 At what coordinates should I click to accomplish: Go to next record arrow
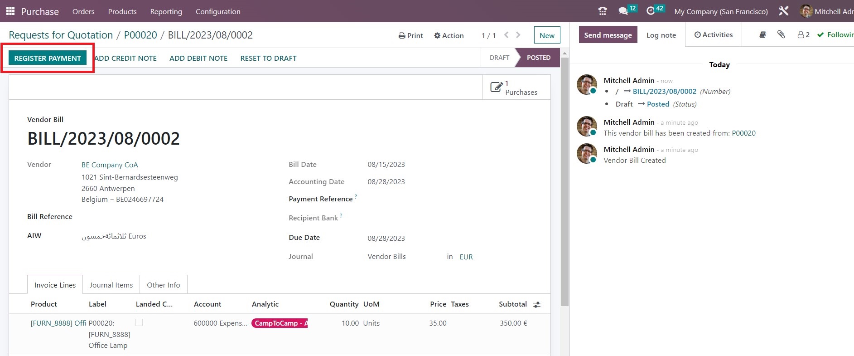point(518,35)
